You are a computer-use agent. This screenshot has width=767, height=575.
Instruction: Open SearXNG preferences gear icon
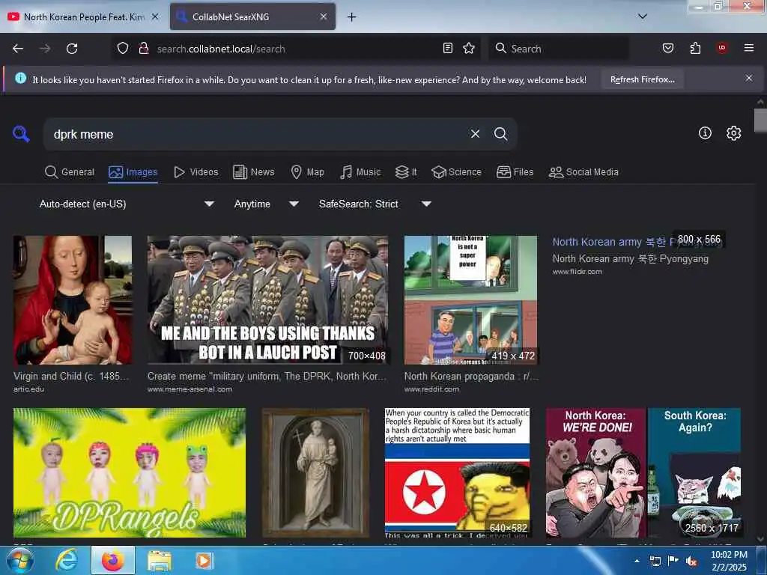tap(733, 133)
